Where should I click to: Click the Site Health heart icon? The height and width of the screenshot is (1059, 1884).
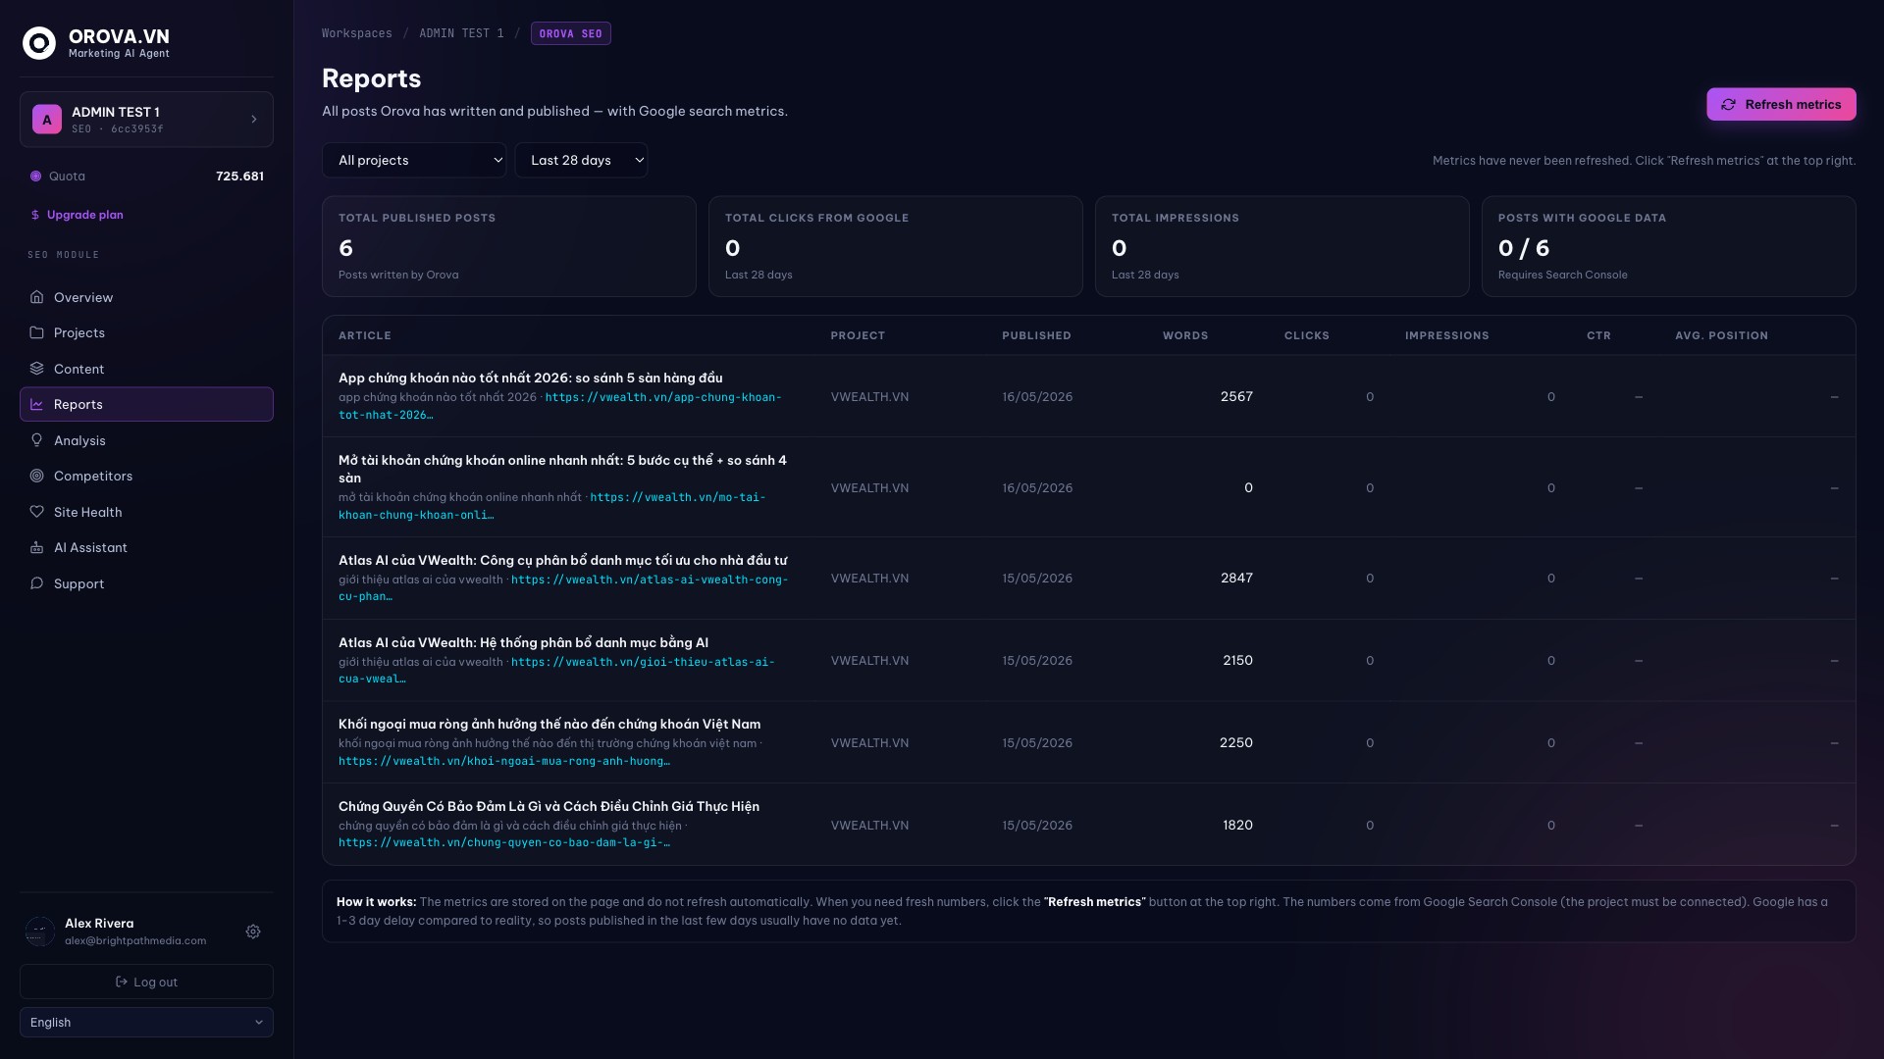(36, 512)
